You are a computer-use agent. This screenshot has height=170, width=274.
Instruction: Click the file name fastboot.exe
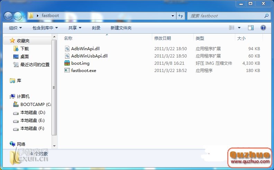pyautogui.click(x=84, y=71)
